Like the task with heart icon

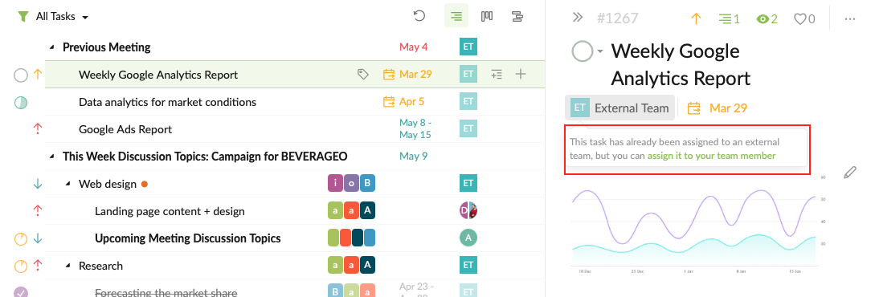point(804,19)
